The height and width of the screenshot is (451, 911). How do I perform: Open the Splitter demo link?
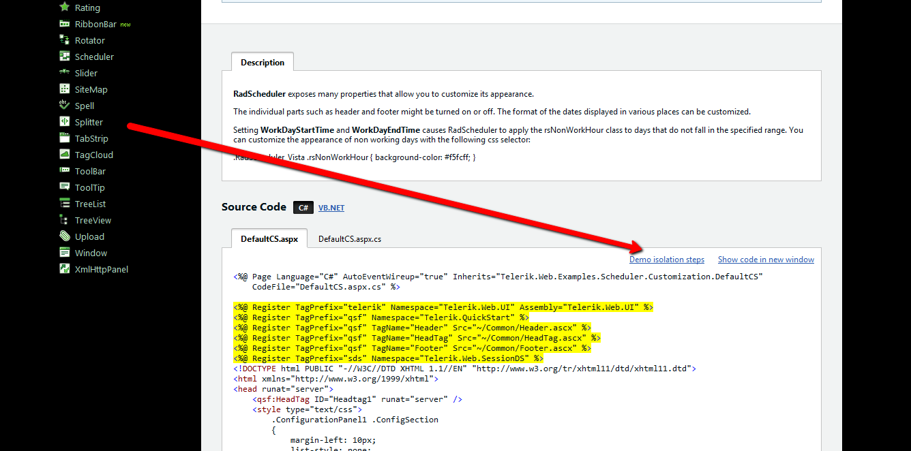point(89,123)
